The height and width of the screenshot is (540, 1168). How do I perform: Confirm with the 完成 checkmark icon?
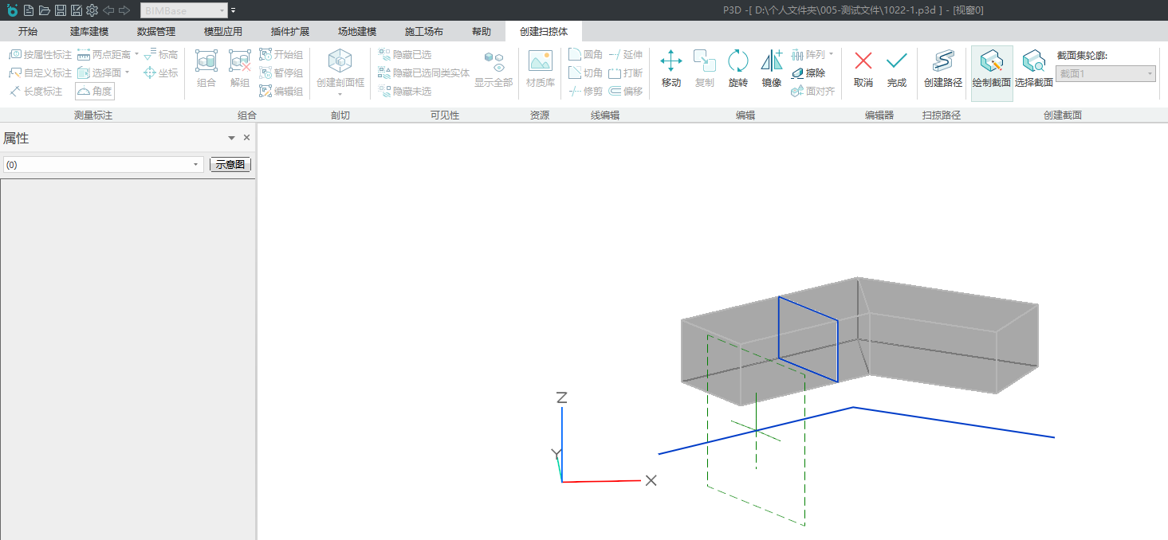(896, 68)
